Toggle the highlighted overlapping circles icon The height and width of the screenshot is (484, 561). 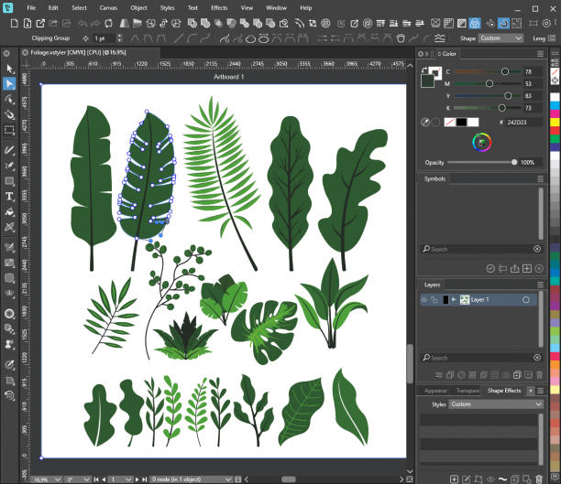[475, 24]
